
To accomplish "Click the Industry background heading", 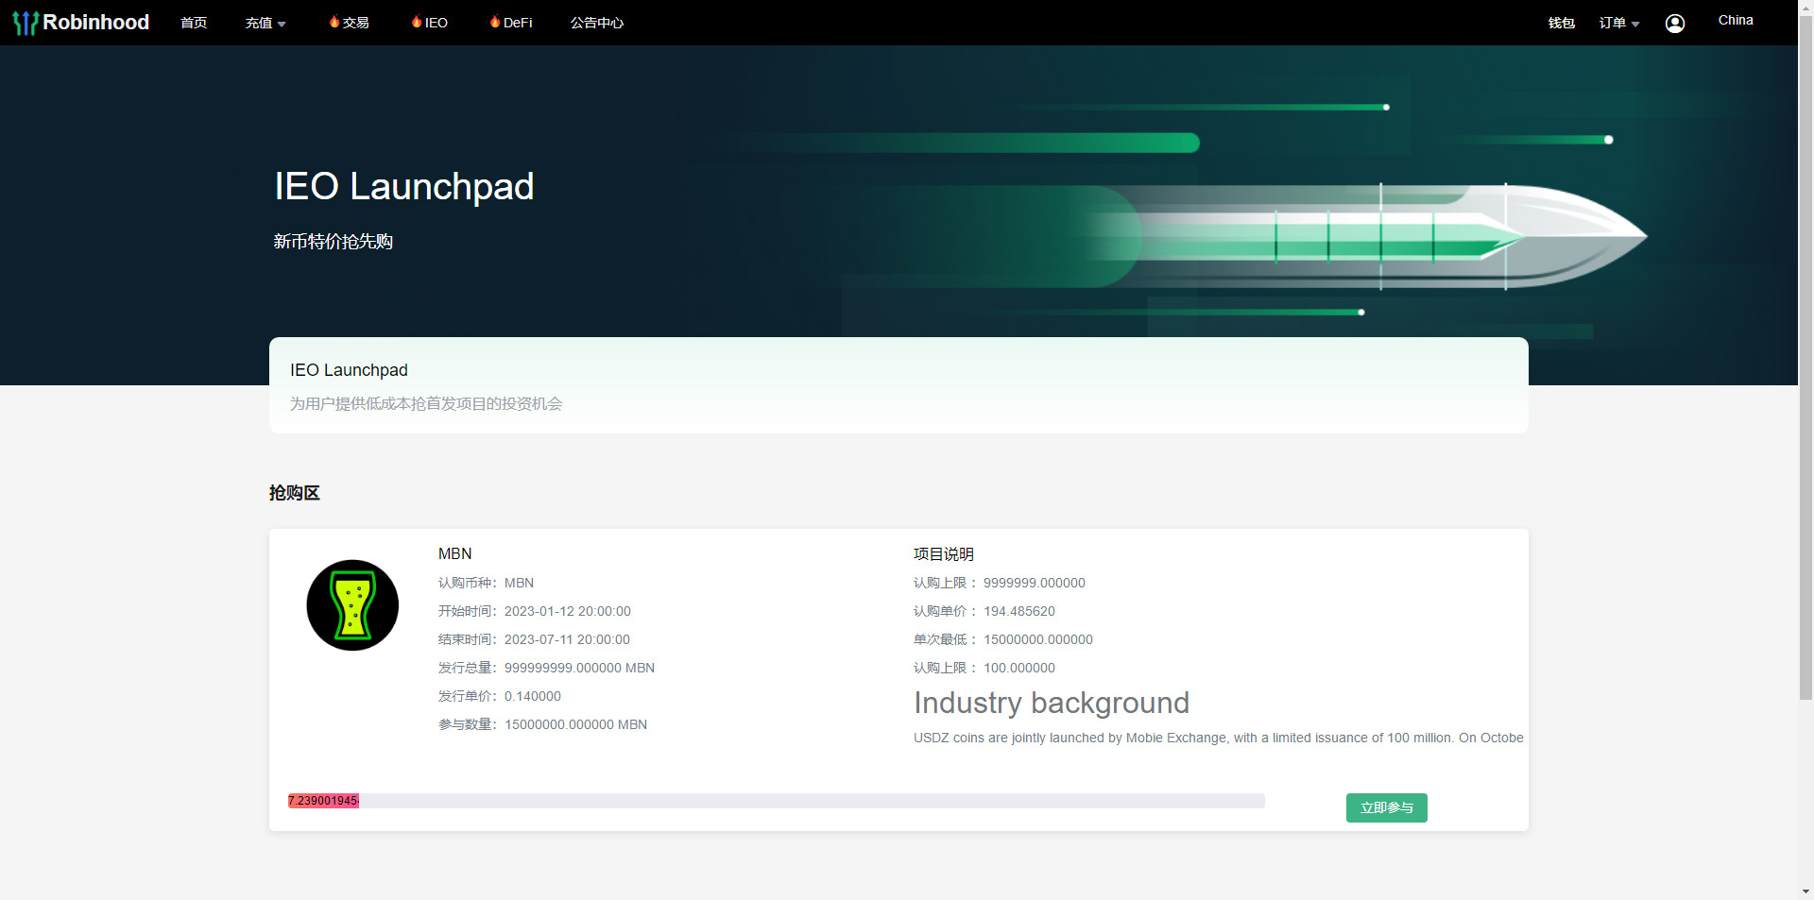I will pos(1051,703).
